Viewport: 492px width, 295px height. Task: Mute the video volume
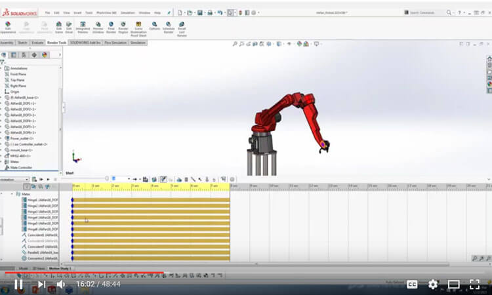tap(60, 285)
